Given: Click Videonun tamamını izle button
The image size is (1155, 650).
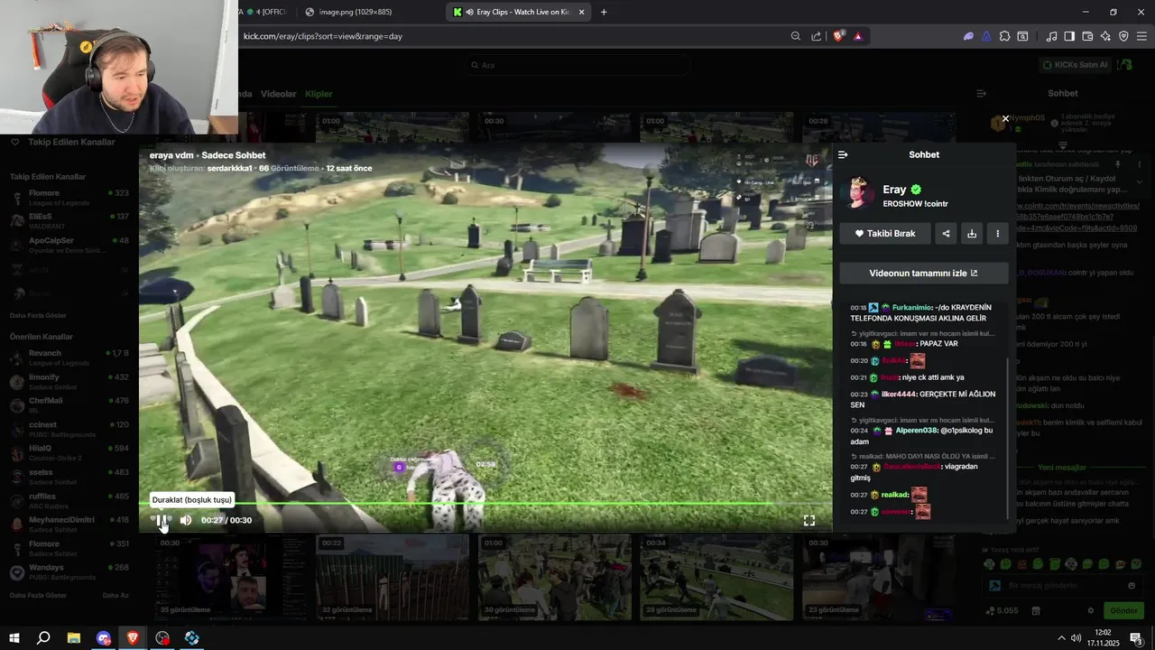Looking at the screenshot, I should point(923,273).
